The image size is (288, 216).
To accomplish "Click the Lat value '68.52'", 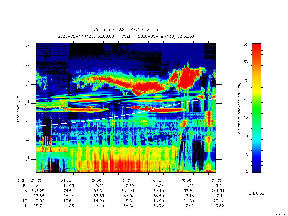I will pyautogui.click(x=129, y=196).
